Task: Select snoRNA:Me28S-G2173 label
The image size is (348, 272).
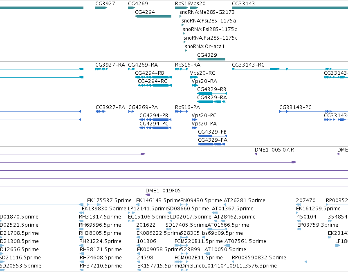Action: click(x=207, y=12)
